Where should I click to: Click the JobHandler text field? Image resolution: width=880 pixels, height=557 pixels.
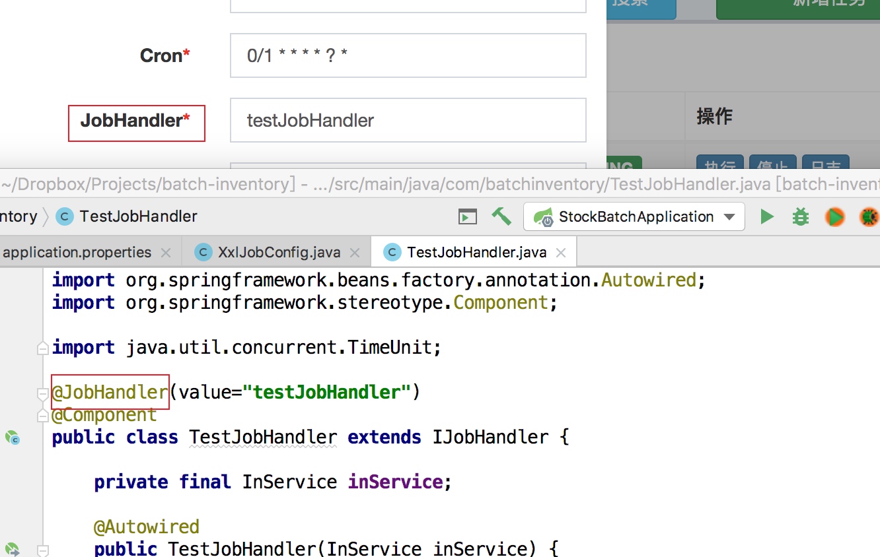coord(408,120)
